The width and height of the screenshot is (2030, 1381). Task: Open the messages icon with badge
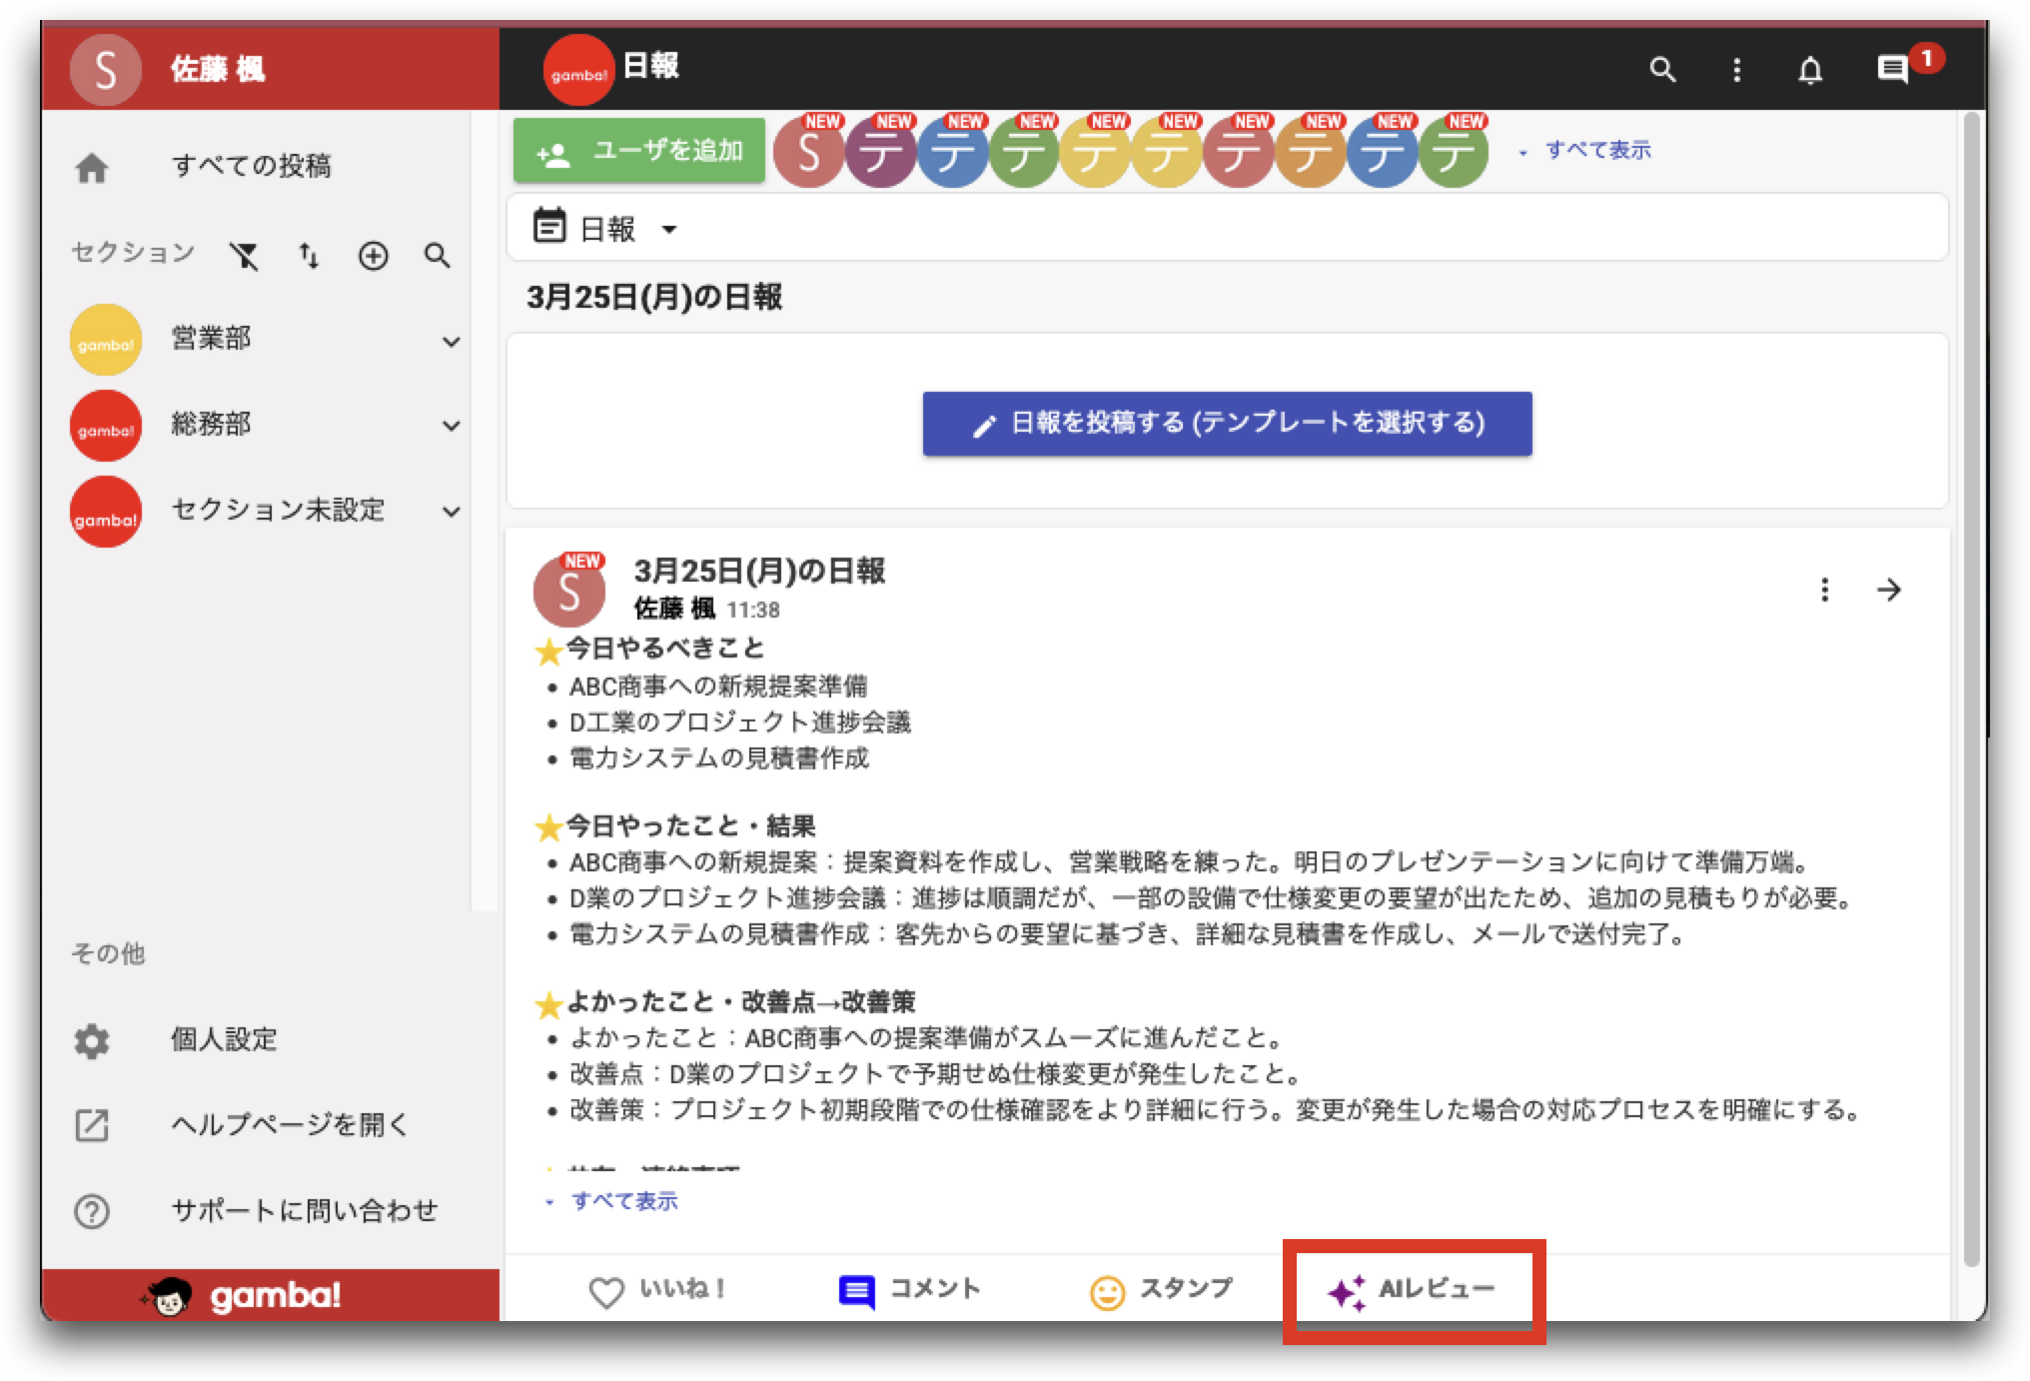click(x=1892, y=69)
